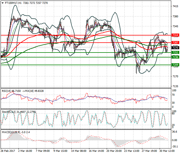This screenshot has width=182, height=154.
Task: Click the 7 Mar 09:00 time label
Action: [x=43, y=151]
